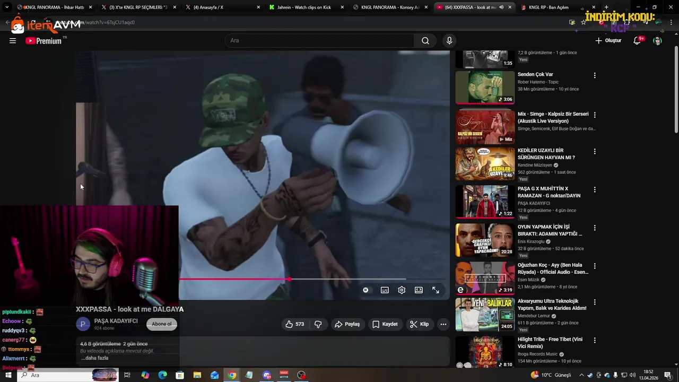Like the video with 573 likes

pyautogui.click(x=294, y=324)
